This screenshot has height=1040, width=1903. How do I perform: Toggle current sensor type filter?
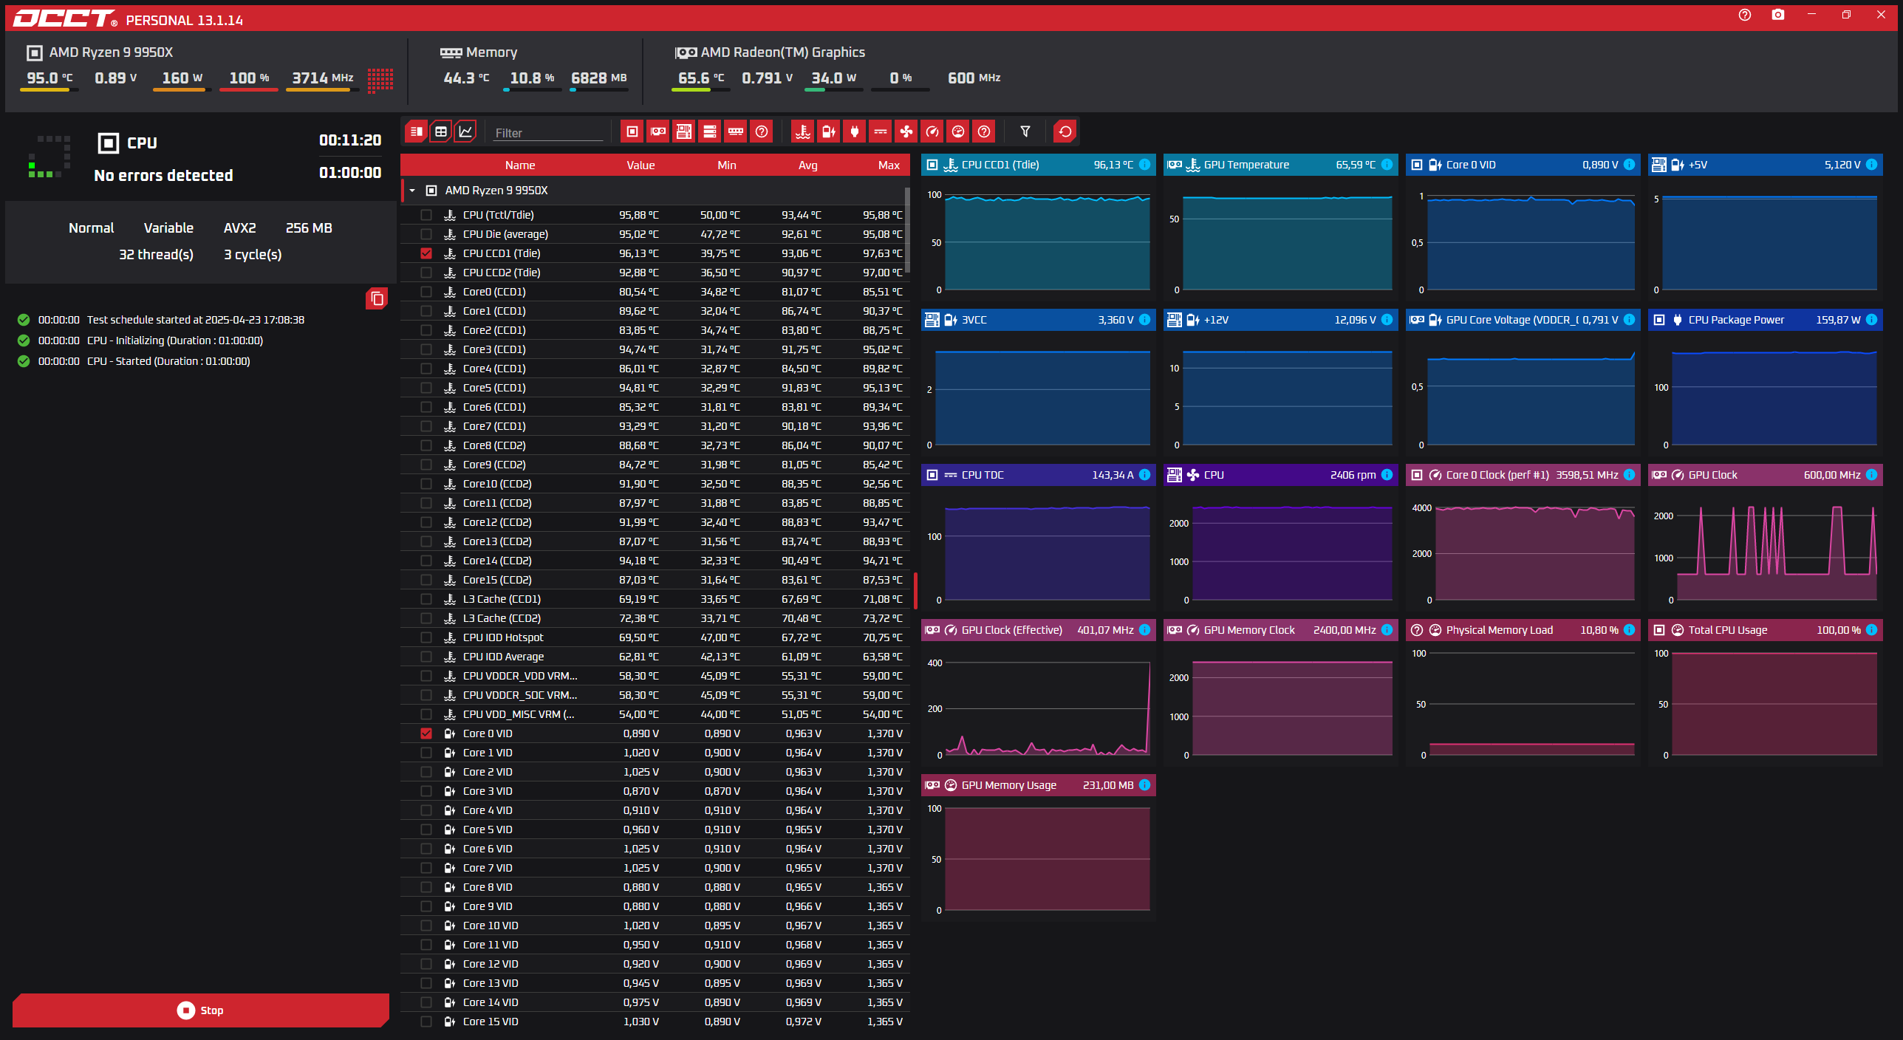[881, 131]
